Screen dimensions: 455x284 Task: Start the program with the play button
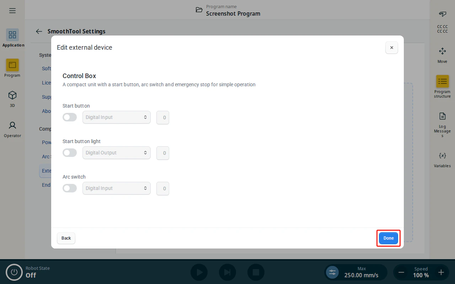click(199, 272)
